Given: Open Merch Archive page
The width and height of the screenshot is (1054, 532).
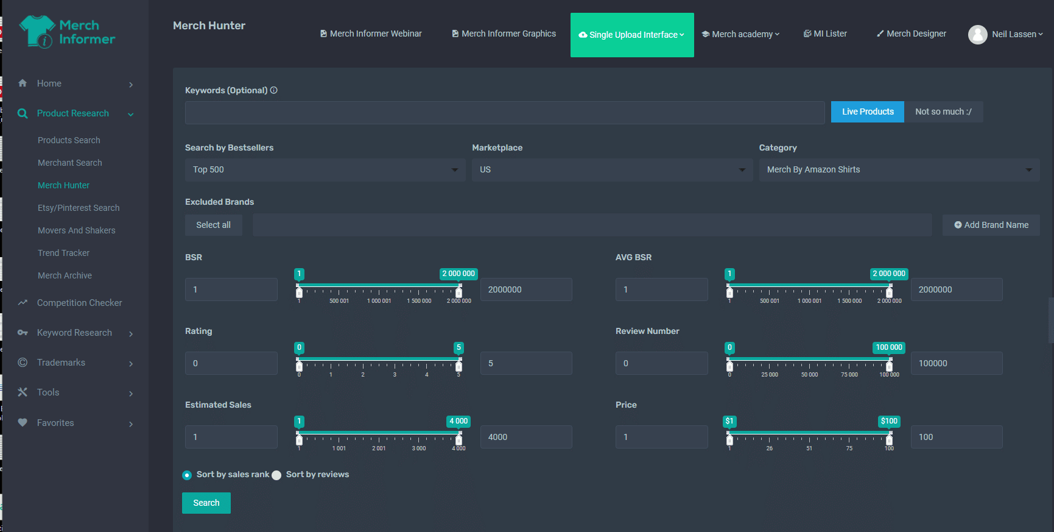Looking at the screenshot, I should click(65, 275).
